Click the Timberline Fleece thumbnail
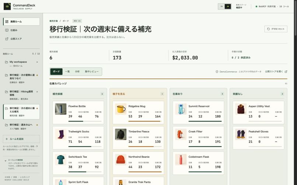The image size is (297, 185). [120, 134]
